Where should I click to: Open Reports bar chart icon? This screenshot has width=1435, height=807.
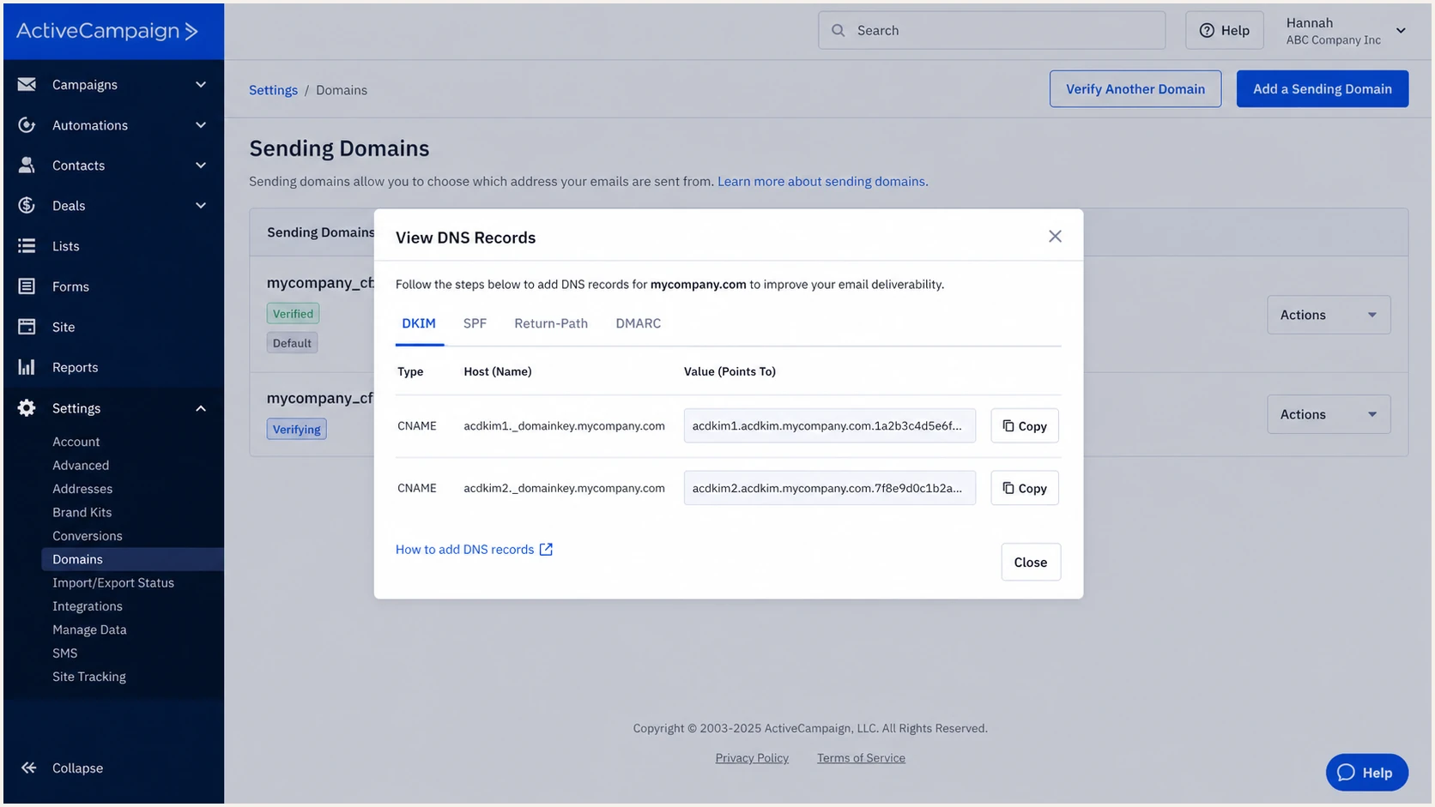tap(27, 367)
